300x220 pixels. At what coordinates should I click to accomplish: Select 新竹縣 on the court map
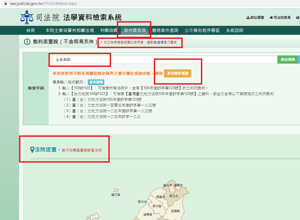(157, 206)
